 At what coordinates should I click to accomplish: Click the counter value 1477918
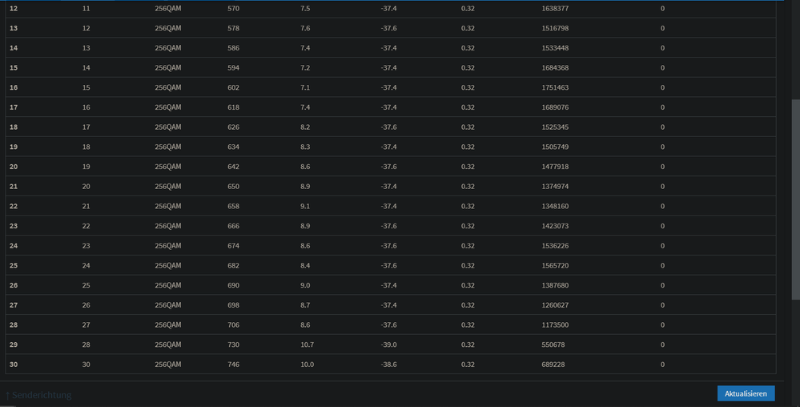555,167
